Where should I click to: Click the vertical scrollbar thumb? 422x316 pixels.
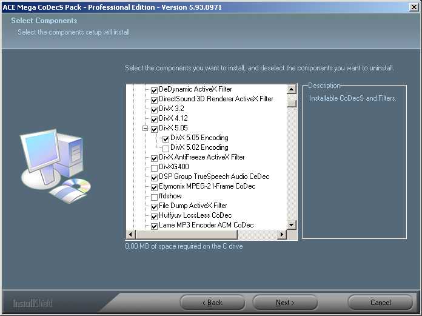pyautogui.click(x=292, y=103)
